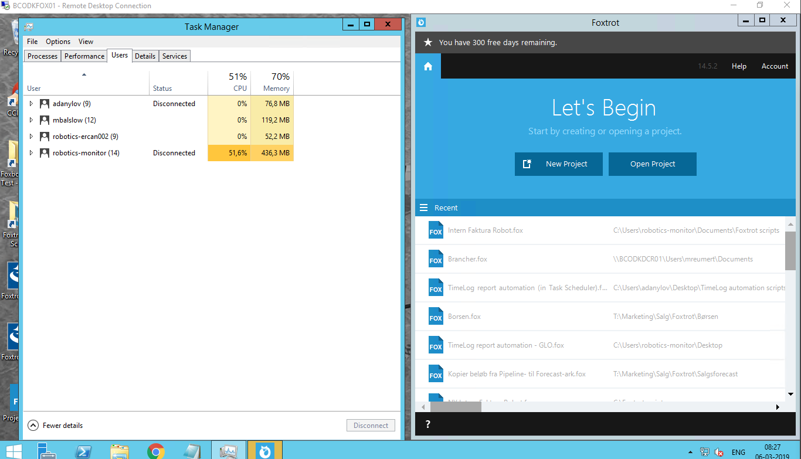
Task: Click the 119,2 MB memory cell
Action: [272, 120]
